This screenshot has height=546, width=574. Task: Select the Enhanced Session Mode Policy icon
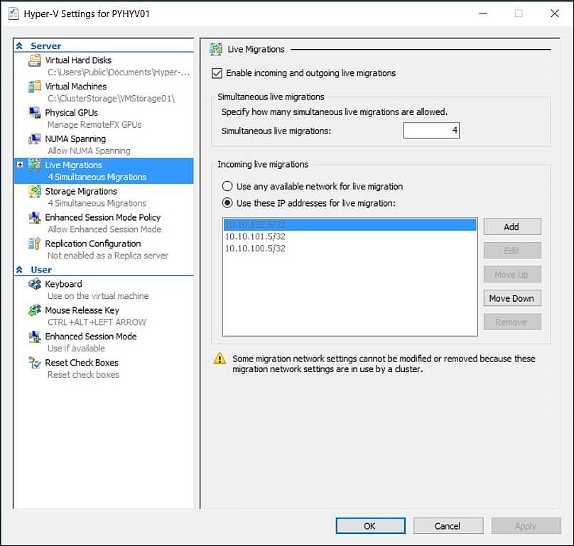pos(34,218)
